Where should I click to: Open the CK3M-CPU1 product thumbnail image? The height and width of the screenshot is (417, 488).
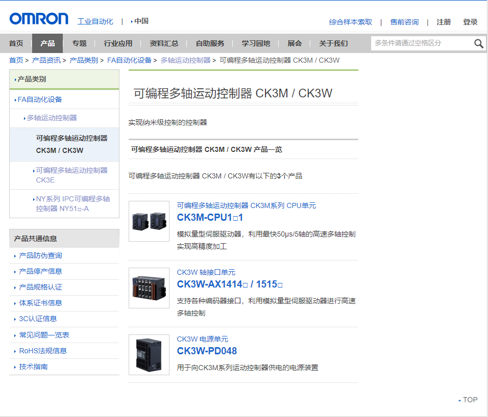[149, 222]
